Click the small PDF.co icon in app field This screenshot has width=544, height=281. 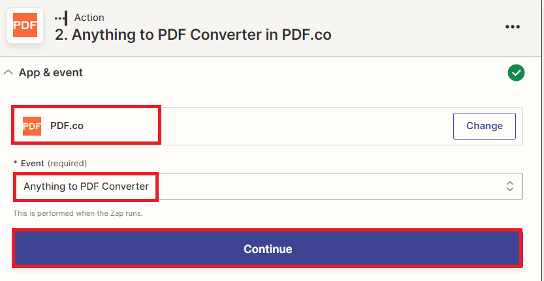coord(32,126)
